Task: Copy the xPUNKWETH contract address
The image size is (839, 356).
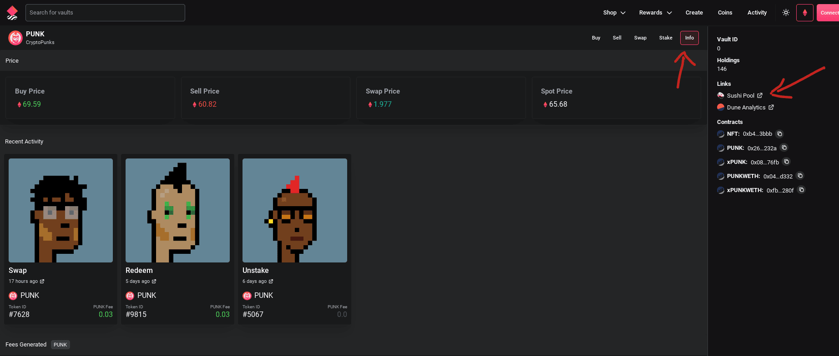Action: click(801, 190)
